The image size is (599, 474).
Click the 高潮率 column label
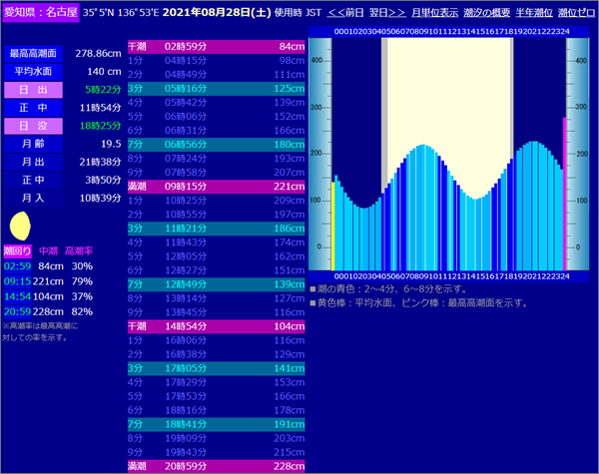coord(79,250)
